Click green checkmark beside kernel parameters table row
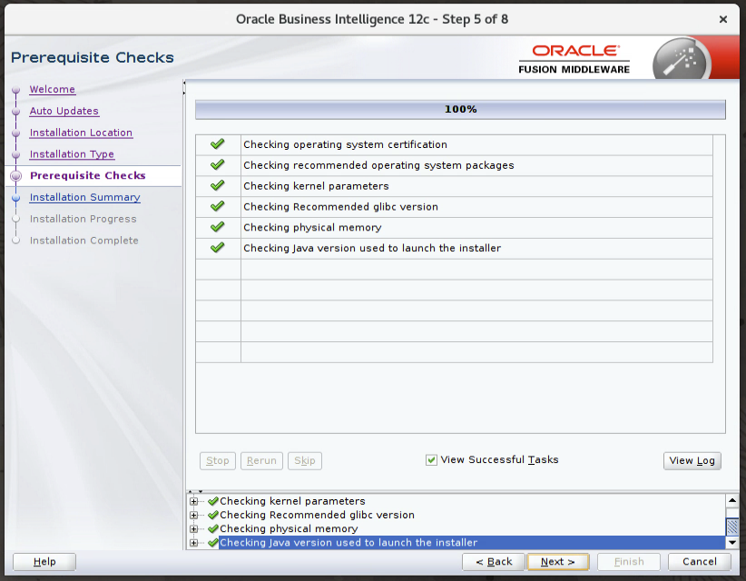 point(218,185)
